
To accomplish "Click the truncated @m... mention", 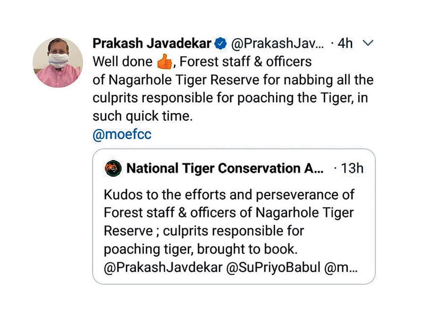I will (339, 268).
